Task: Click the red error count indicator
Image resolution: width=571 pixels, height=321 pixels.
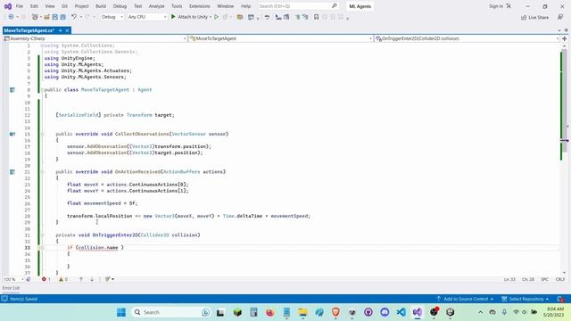Action: [46, 279]
